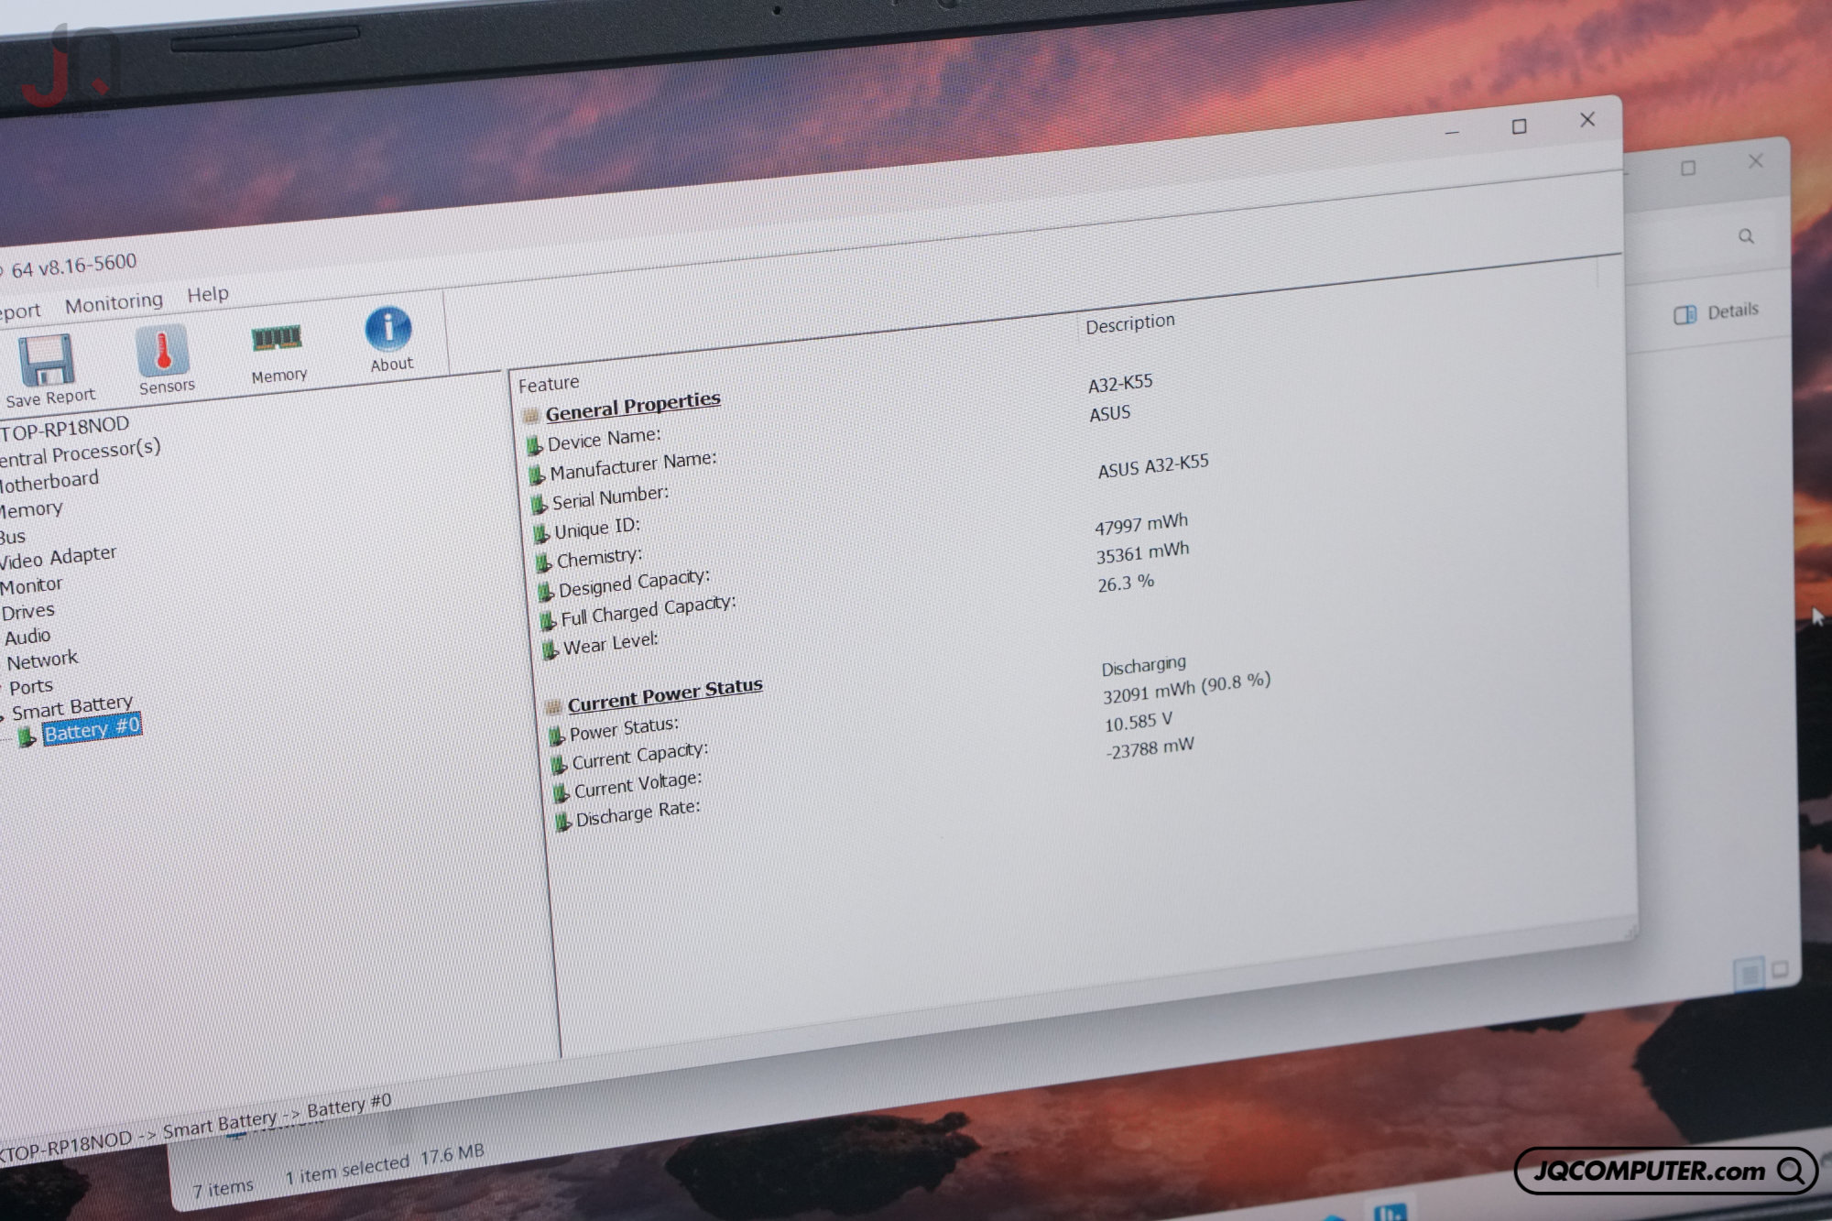Click the Wear Level row
The width and height of the screenshot is (1832, 1221).
(610, 642)
